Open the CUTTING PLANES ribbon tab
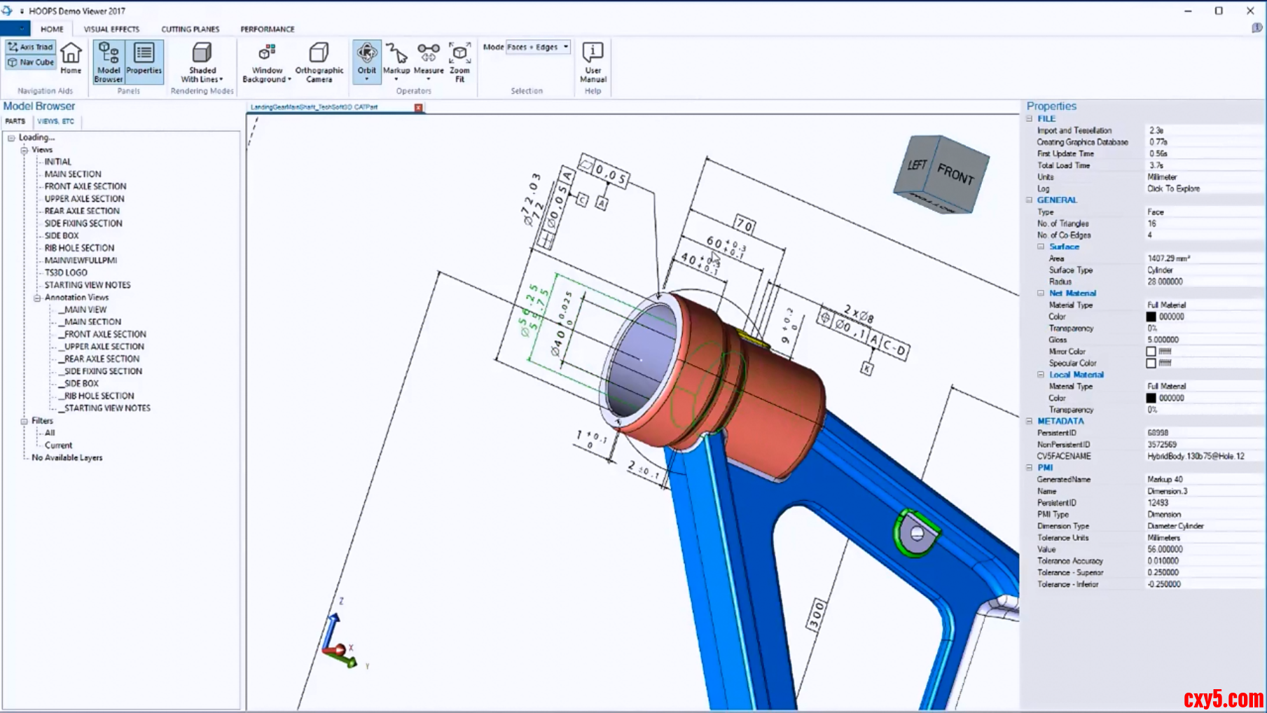Screen dimensions: 1267x713 click(190, 29)
